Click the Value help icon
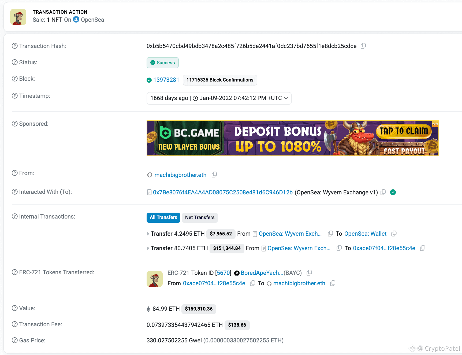 (15, 308)
